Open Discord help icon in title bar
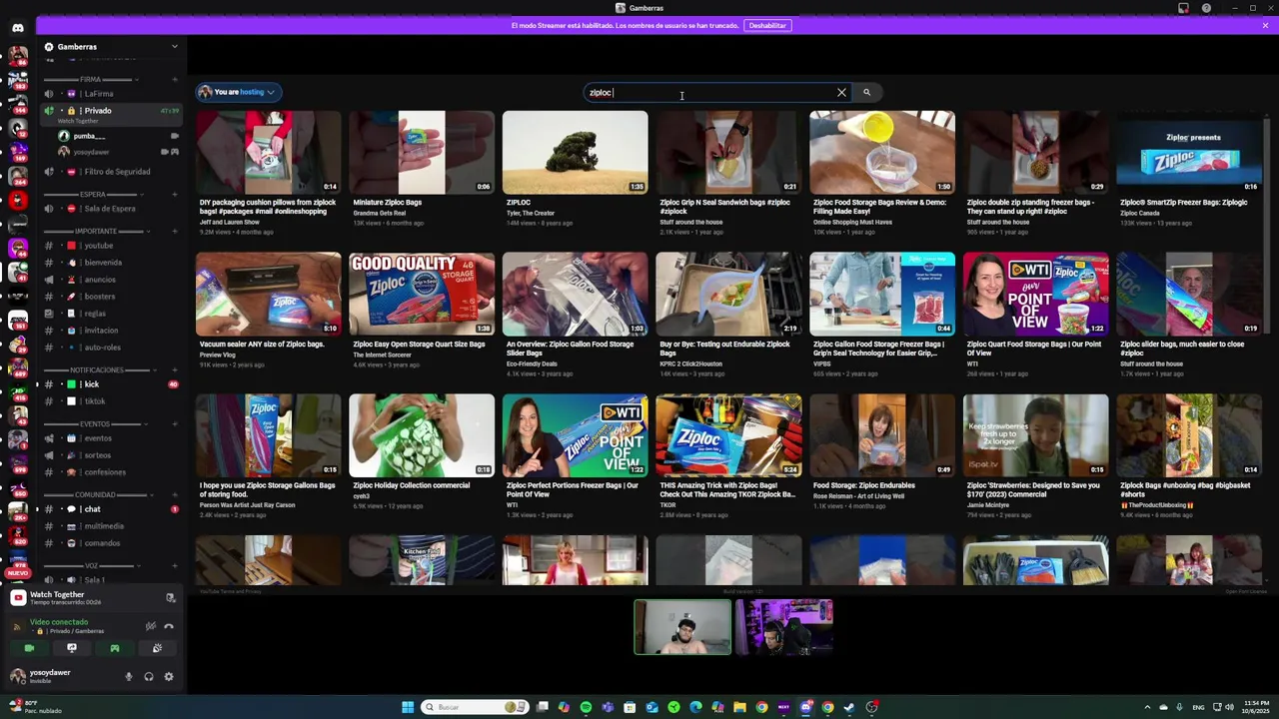 click(x=1206, y=8)
